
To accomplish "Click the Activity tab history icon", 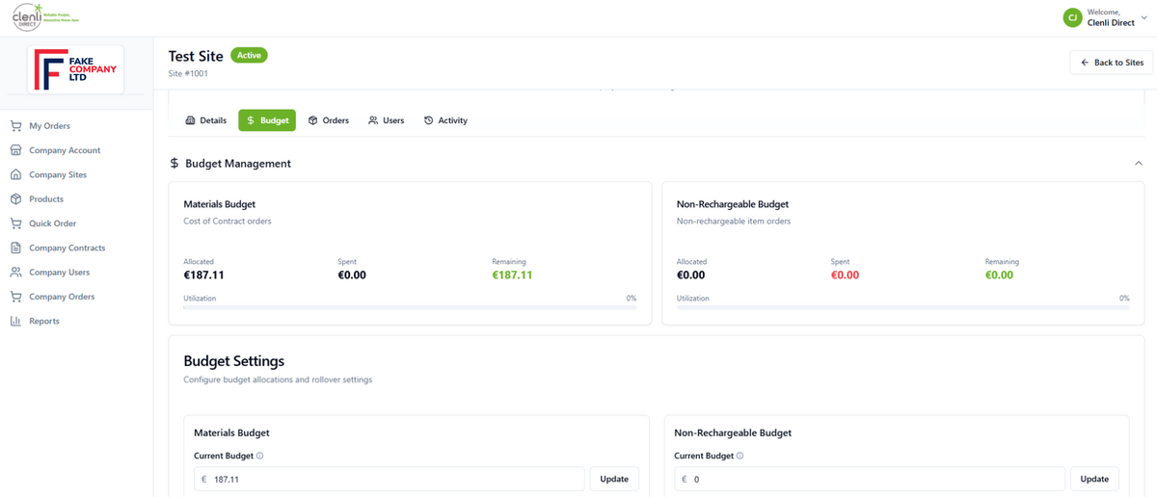I will click(429, 120).
